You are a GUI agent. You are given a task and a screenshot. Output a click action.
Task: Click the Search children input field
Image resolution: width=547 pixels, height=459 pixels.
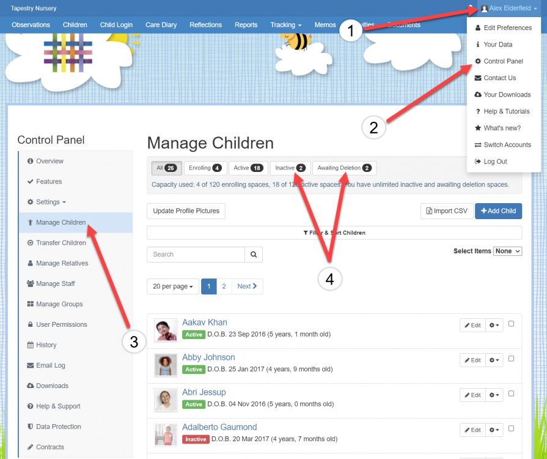(196, 255)
